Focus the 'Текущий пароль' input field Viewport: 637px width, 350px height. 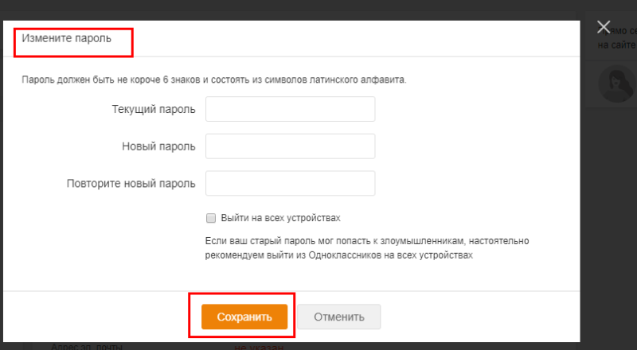tap(290, 109)
